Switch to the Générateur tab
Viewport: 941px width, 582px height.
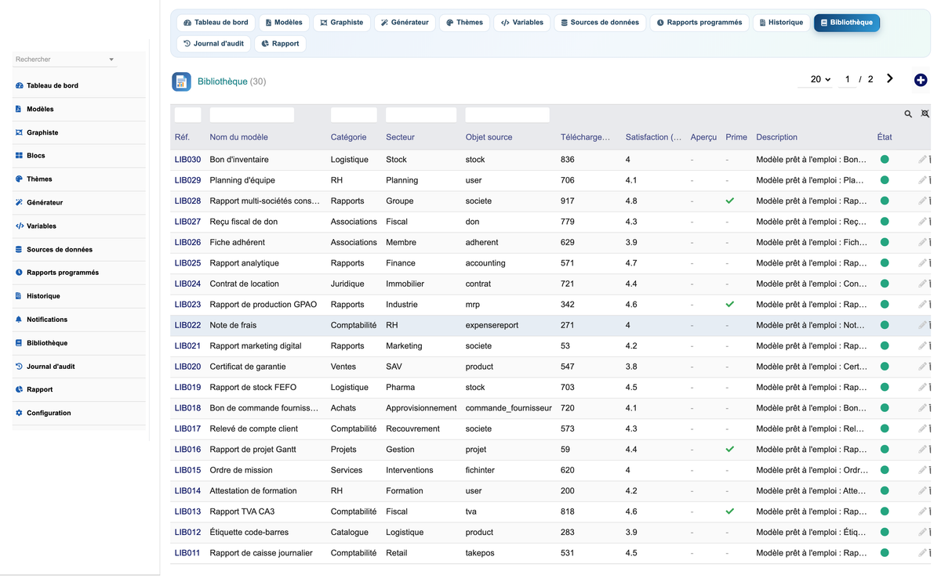[405, 23]
